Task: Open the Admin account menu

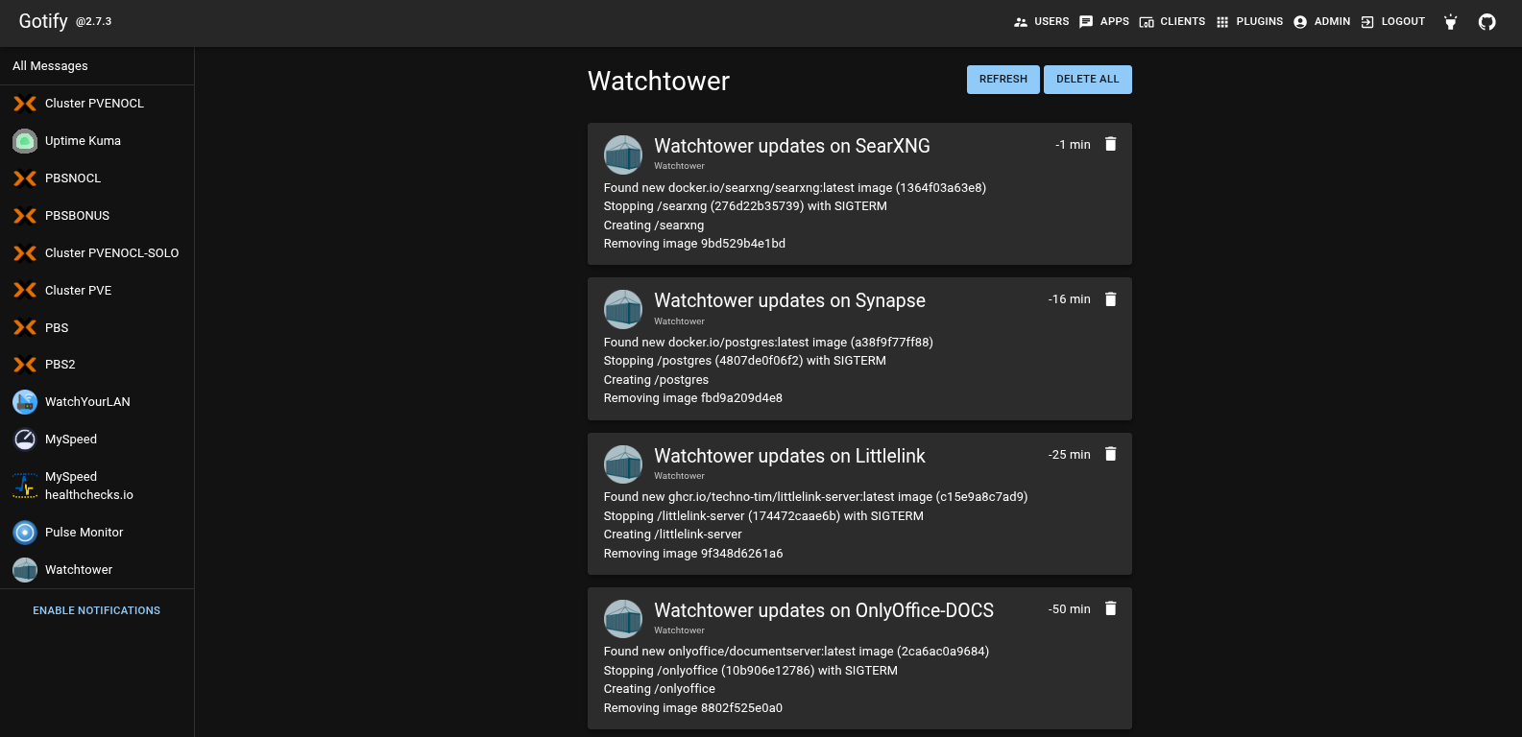Action: 1321,22
